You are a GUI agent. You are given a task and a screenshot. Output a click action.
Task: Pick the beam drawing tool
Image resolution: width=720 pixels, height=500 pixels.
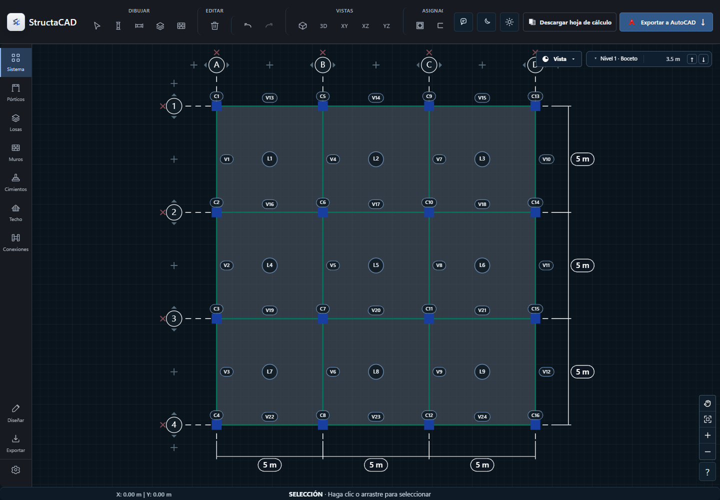pos(139,25)
